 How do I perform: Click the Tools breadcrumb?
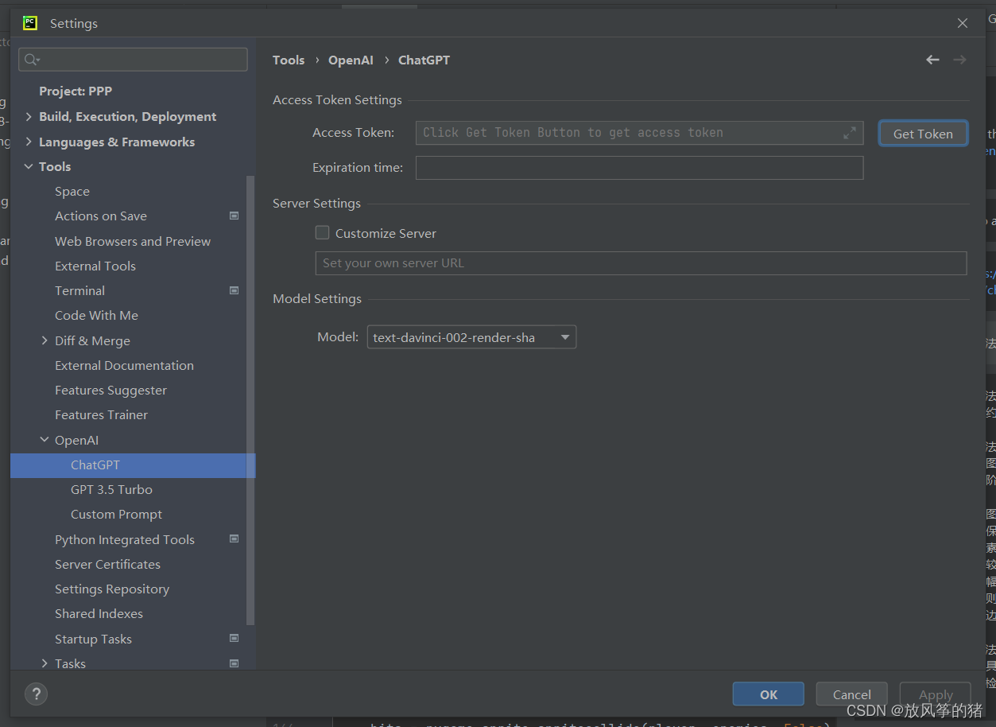pos(289,60)
